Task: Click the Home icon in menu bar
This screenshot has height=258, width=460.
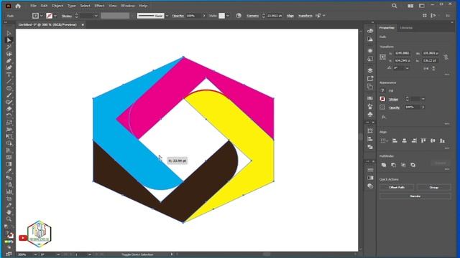Action: click(x=18, y=6)
